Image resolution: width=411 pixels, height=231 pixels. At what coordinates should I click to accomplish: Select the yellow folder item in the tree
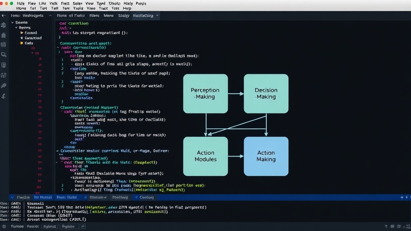point(26,43)
